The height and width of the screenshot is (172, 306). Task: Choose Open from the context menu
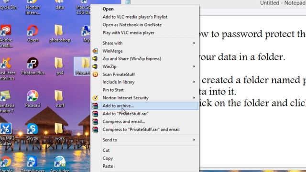[145, 9]
